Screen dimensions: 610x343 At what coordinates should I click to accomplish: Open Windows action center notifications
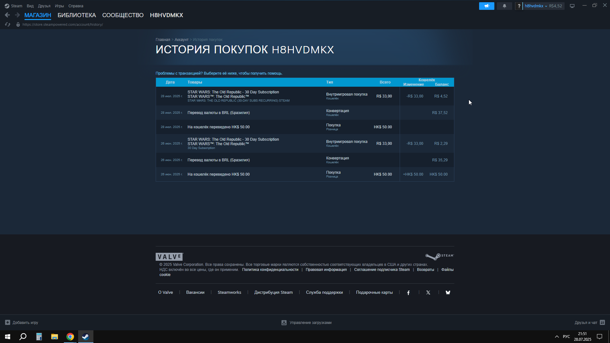[600, 337]
